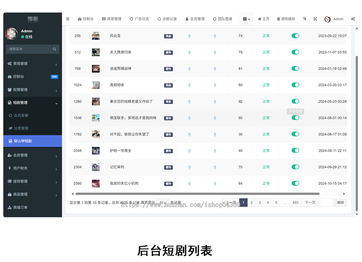Click the sidebar Admin profile picture
Viewport: 362px width, 262px height.
point(12,34)
